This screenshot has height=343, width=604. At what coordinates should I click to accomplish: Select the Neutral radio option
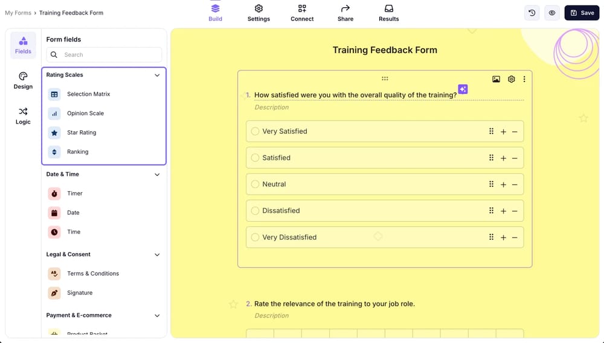(255, 184)
